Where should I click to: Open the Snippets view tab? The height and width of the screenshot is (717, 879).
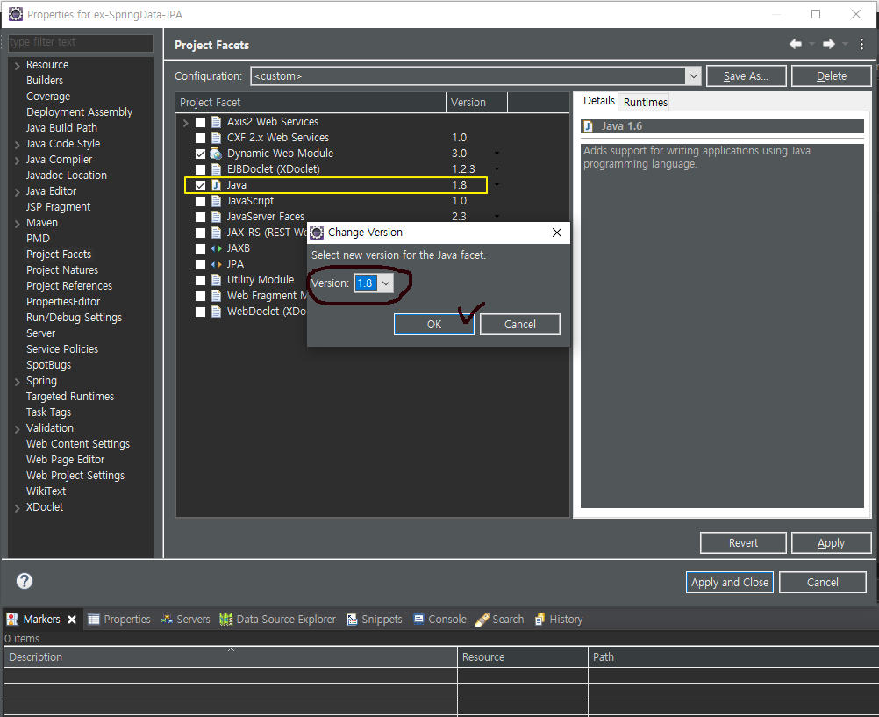pyautogui.click(x=375, y=620)
